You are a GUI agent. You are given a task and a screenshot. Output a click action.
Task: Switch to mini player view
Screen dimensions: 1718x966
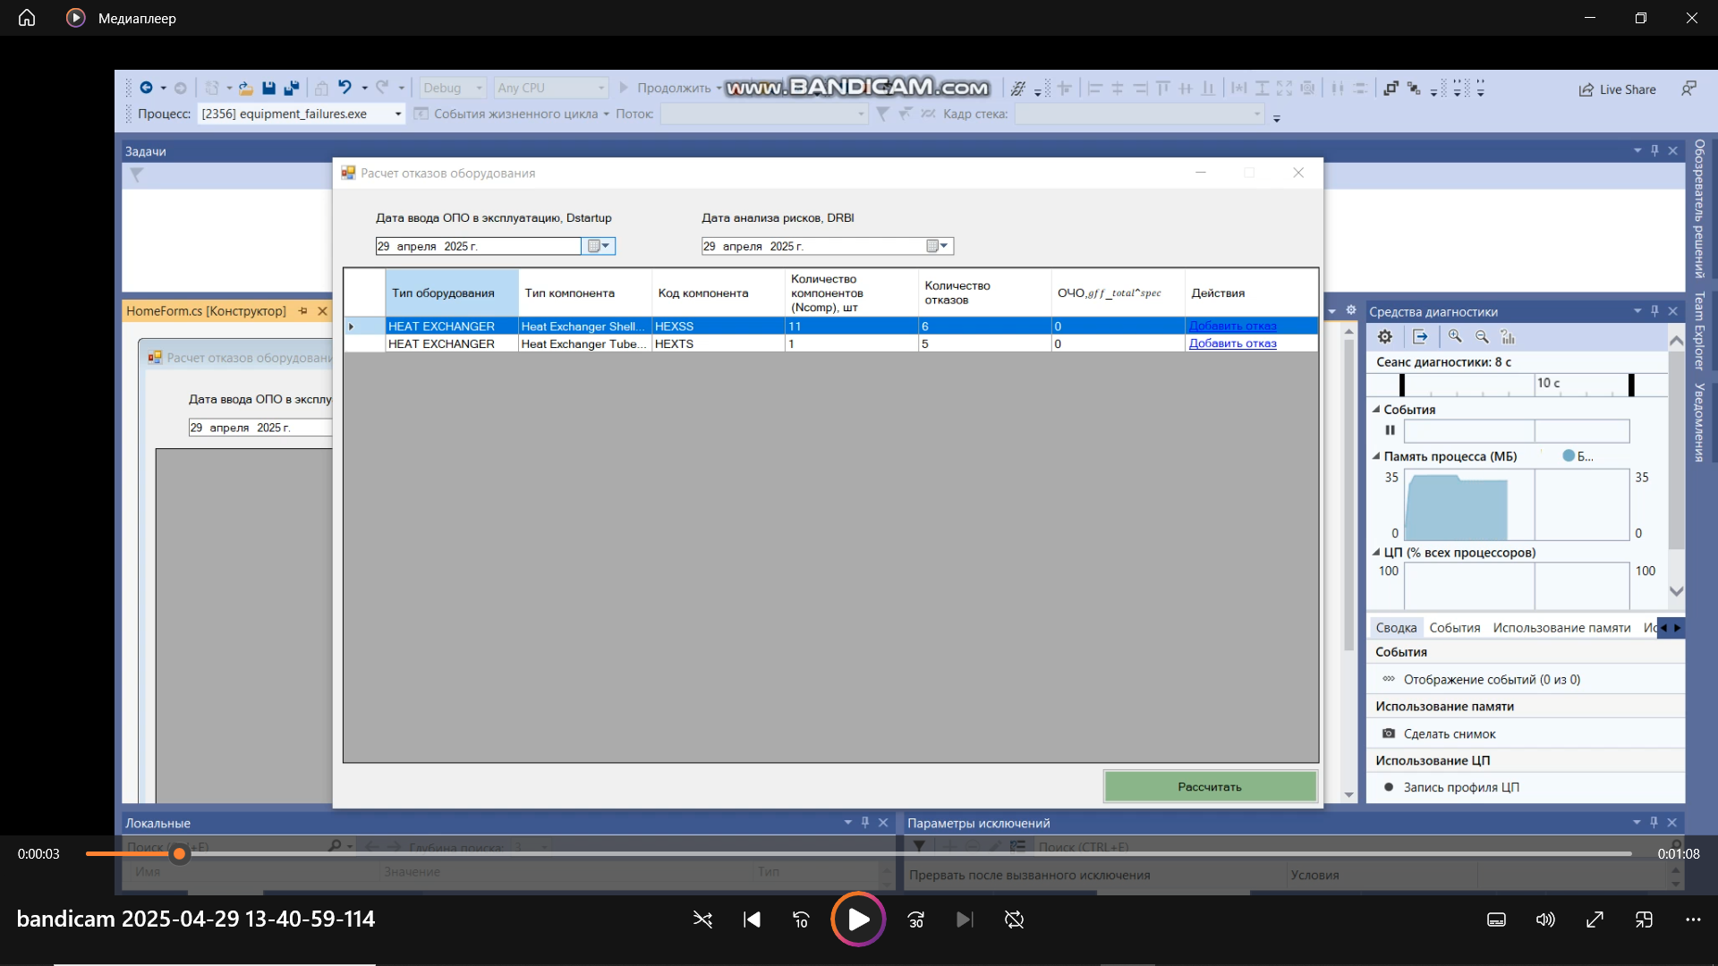coord(1644,919)
